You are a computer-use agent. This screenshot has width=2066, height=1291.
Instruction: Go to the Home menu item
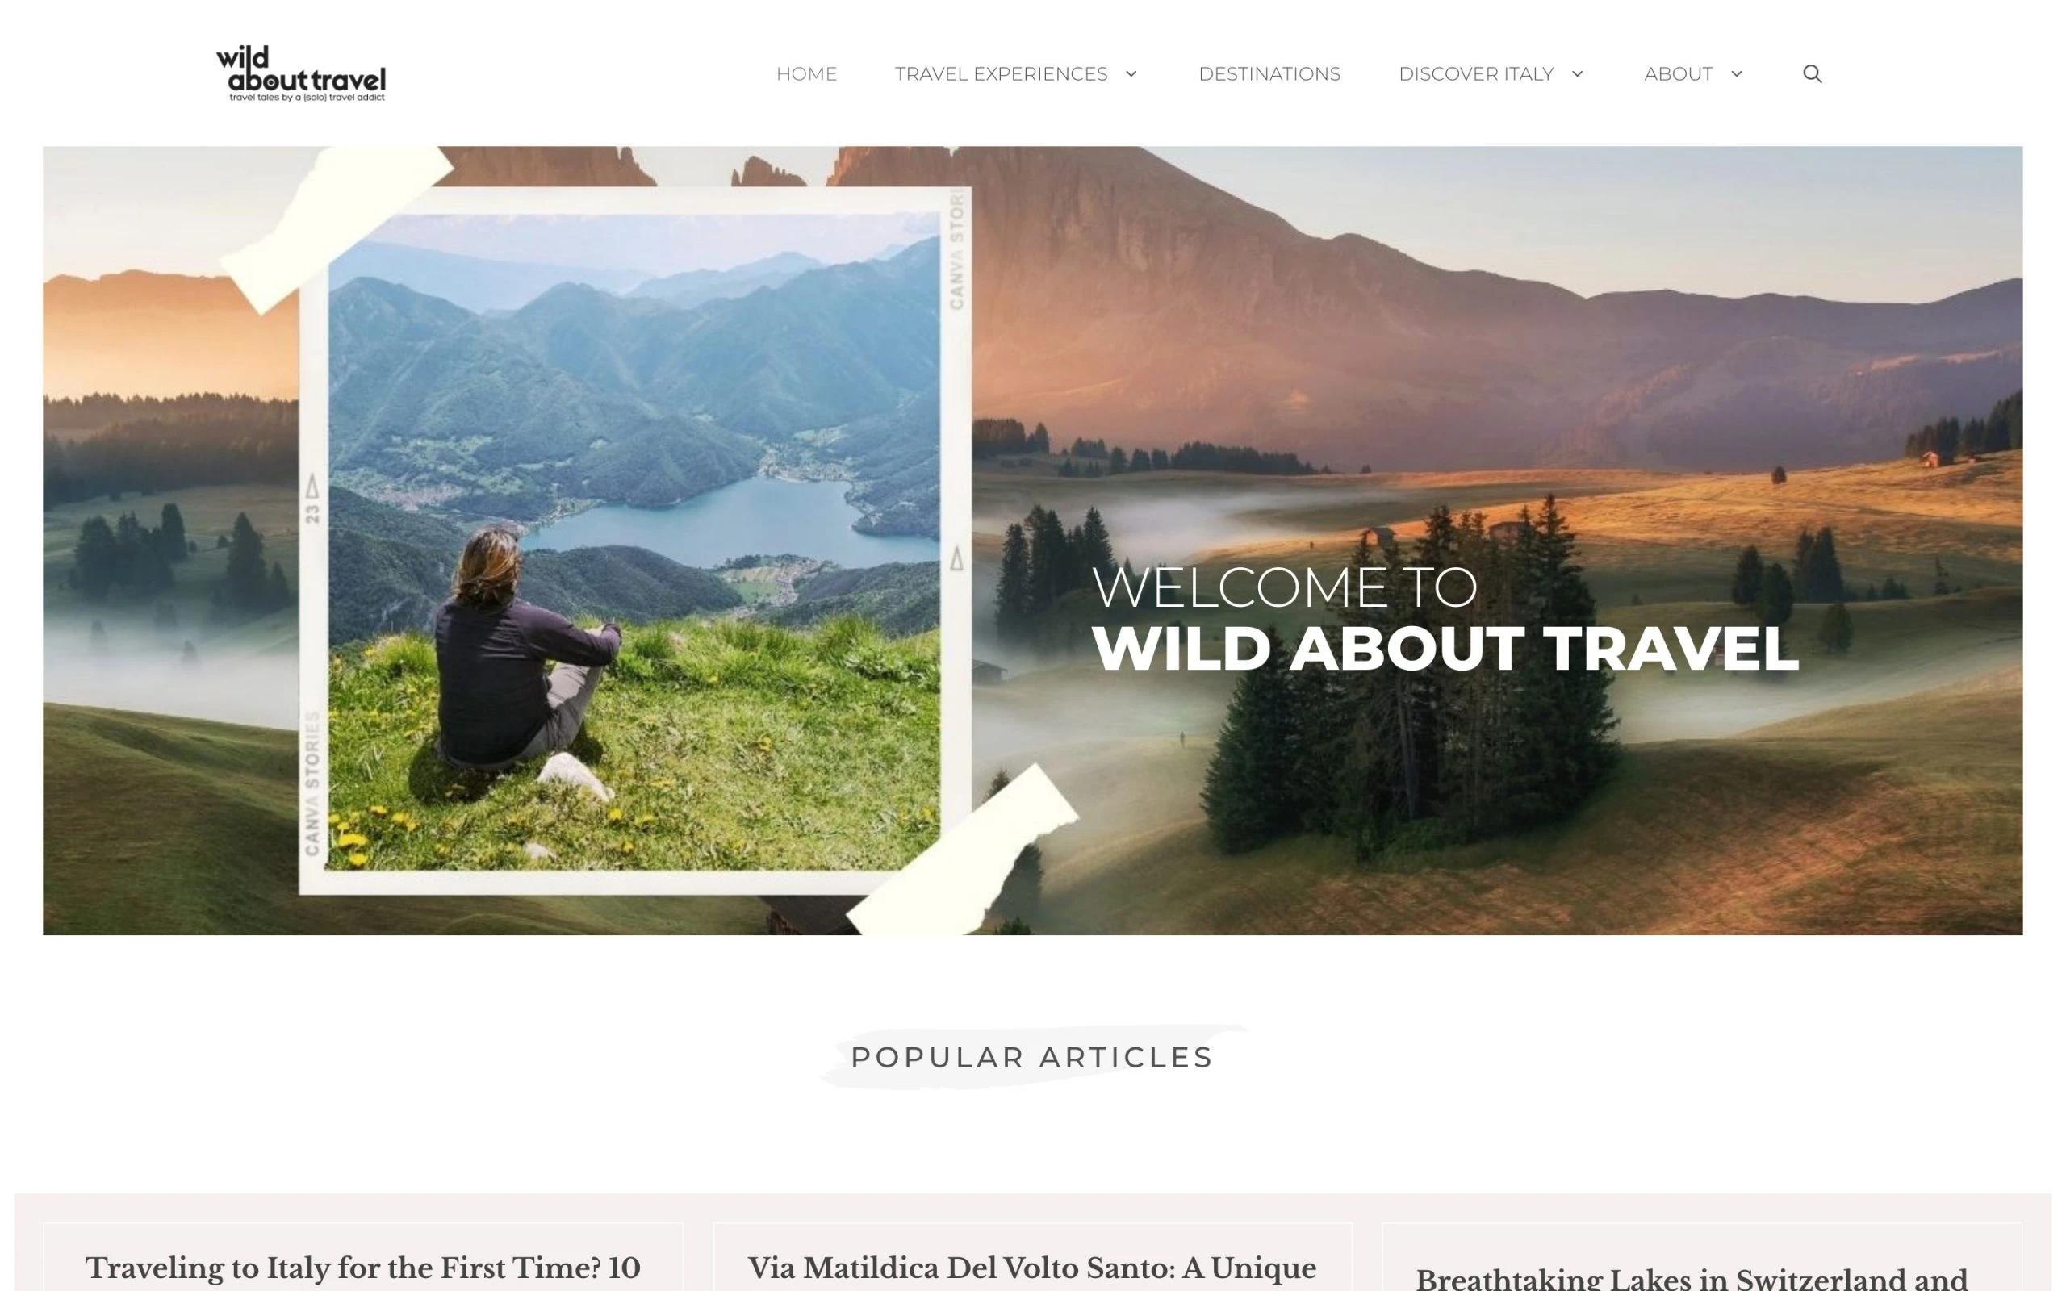coord(806,74)
